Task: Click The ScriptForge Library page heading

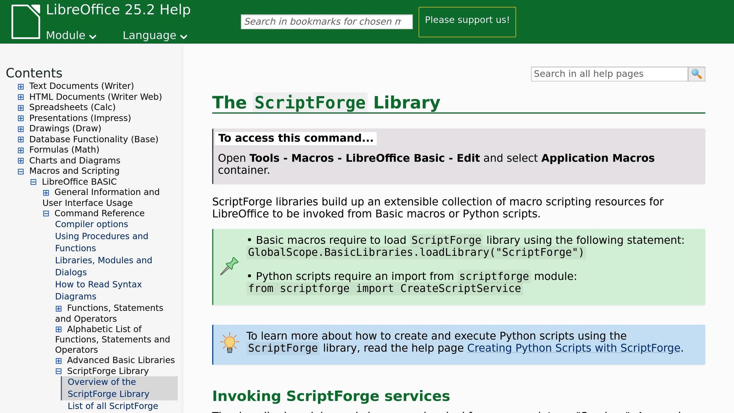Action: [x=326, y=103]
